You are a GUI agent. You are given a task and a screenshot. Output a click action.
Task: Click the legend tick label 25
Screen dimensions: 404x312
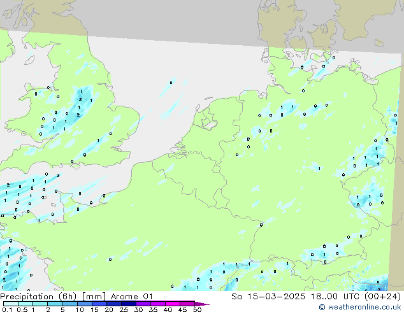point(123,309)
